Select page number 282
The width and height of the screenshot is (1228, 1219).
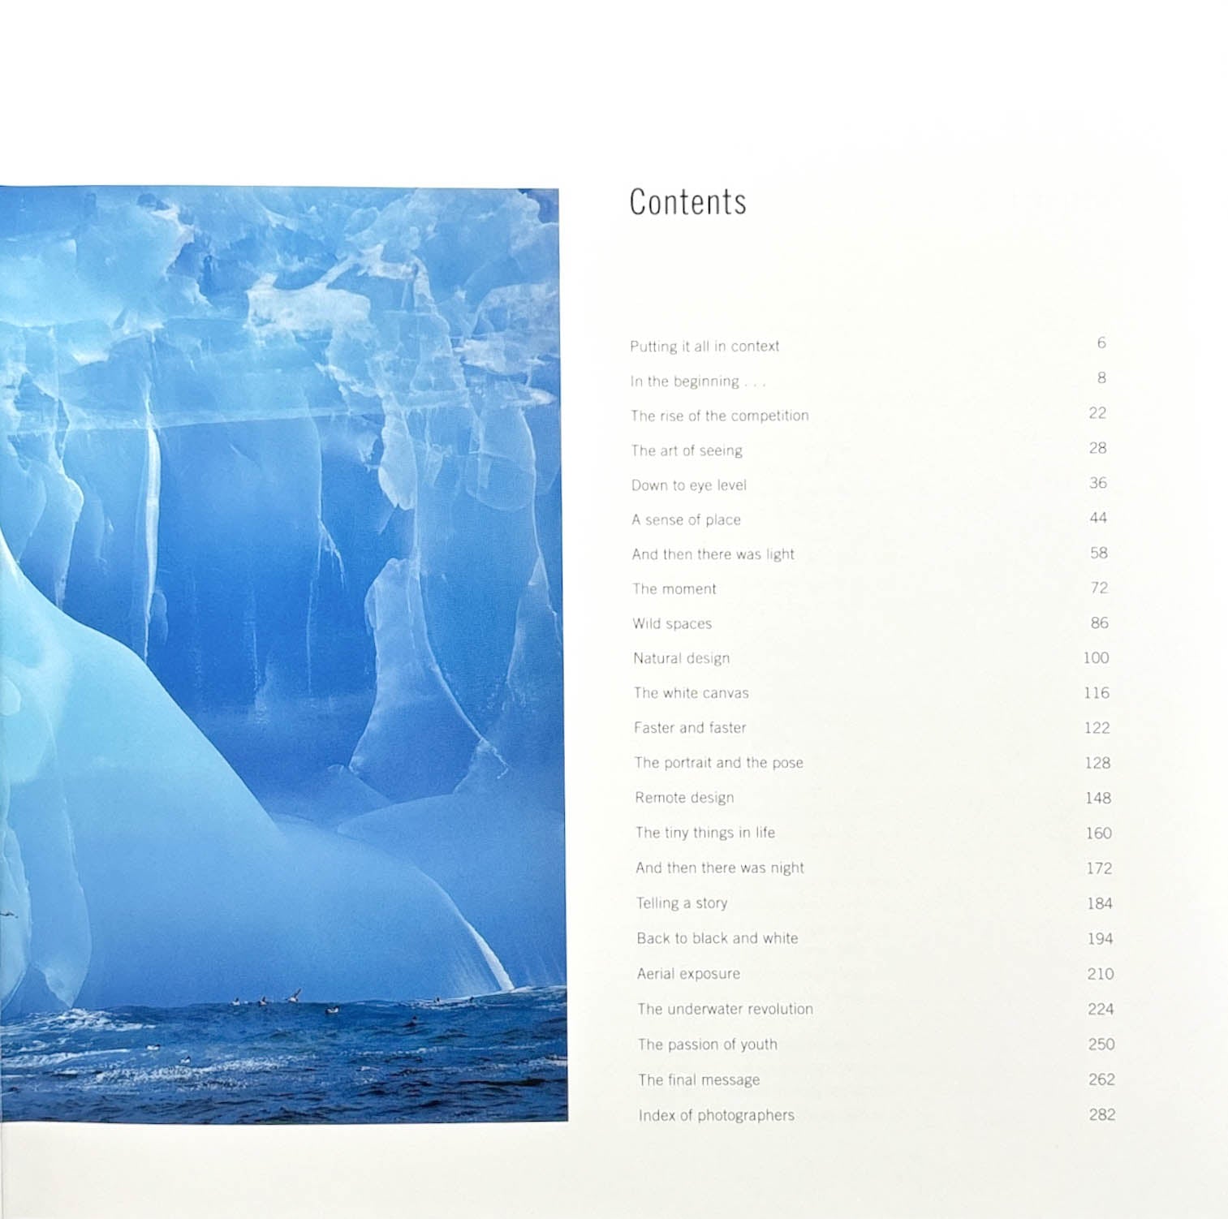pos(1100,1115)
